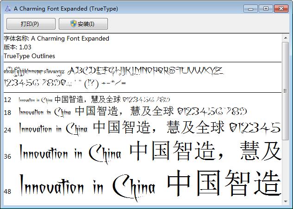Click the size label '36'
The image size is (293, 209).
(7, 156)
